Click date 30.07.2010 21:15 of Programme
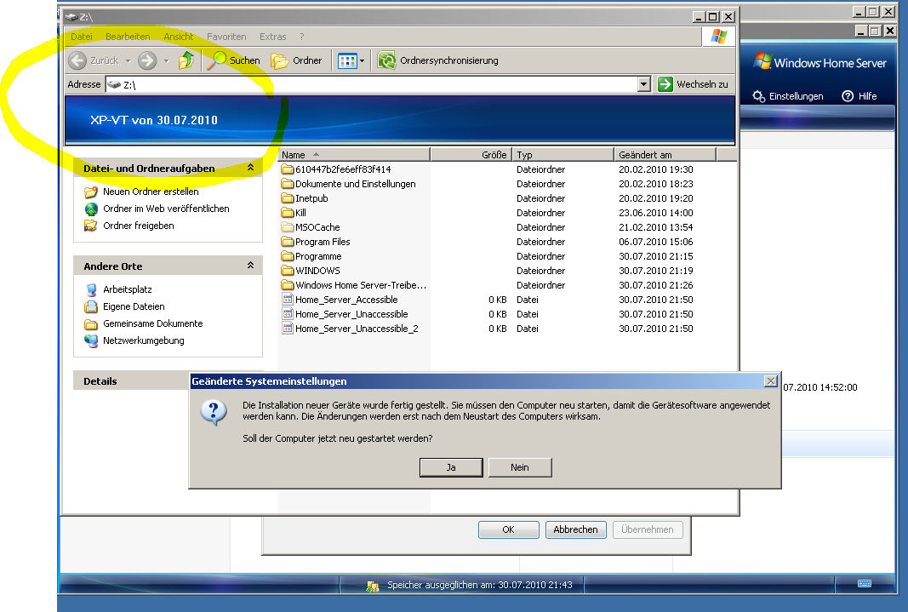This screenshot has height=612, width=908. [x=655, y=256]
